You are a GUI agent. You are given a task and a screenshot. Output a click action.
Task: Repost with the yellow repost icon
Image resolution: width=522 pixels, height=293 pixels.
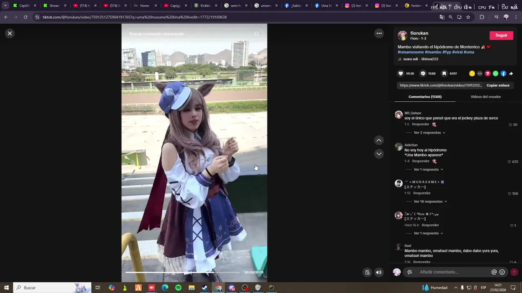tap(472, 74)
